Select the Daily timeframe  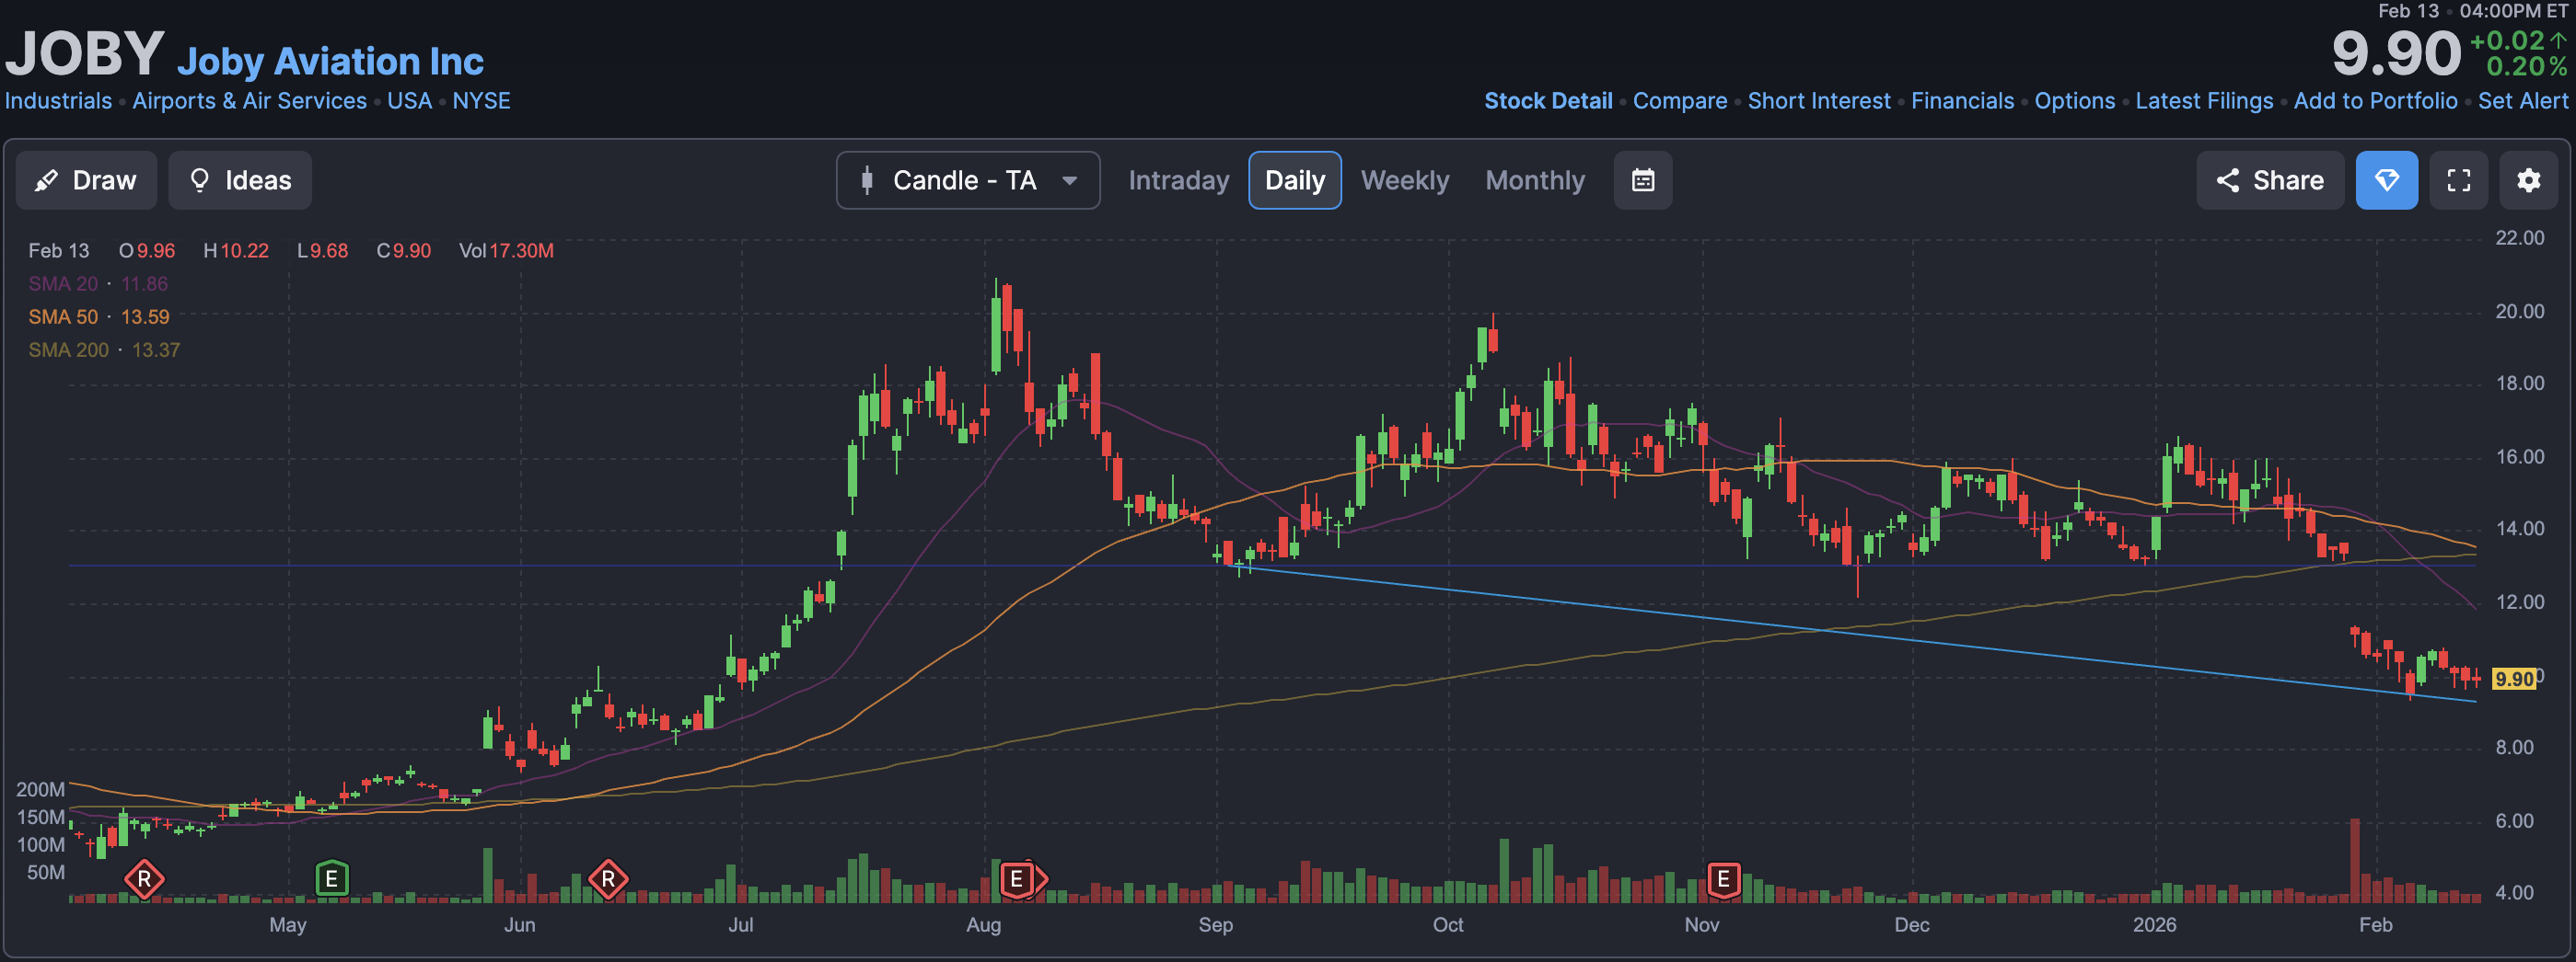coord(1295,180)
